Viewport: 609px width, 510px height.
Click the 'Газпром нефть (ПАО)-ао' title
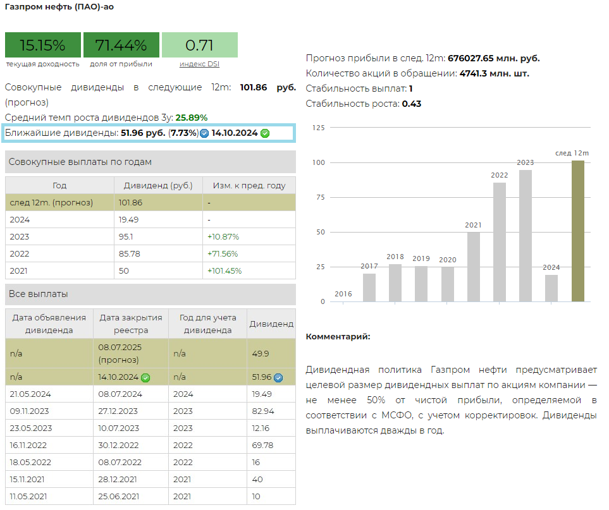tap(59, 7)
